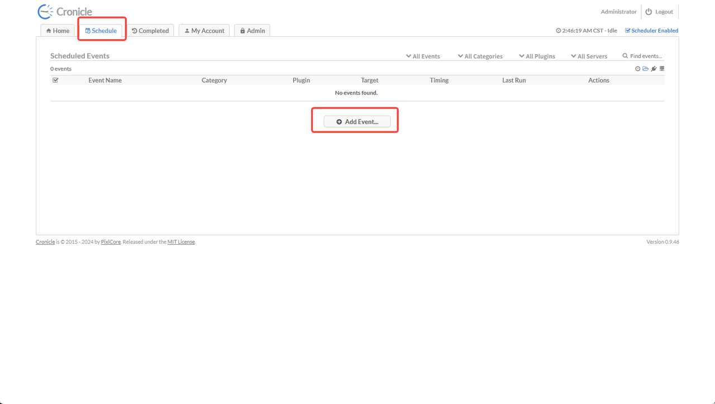Click the Scheduled Events heading
715x404 pixels.
(80, 56)
